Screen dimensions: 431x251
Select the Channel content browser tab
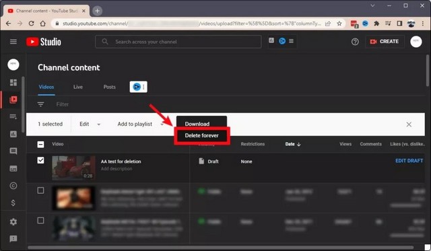46,11
